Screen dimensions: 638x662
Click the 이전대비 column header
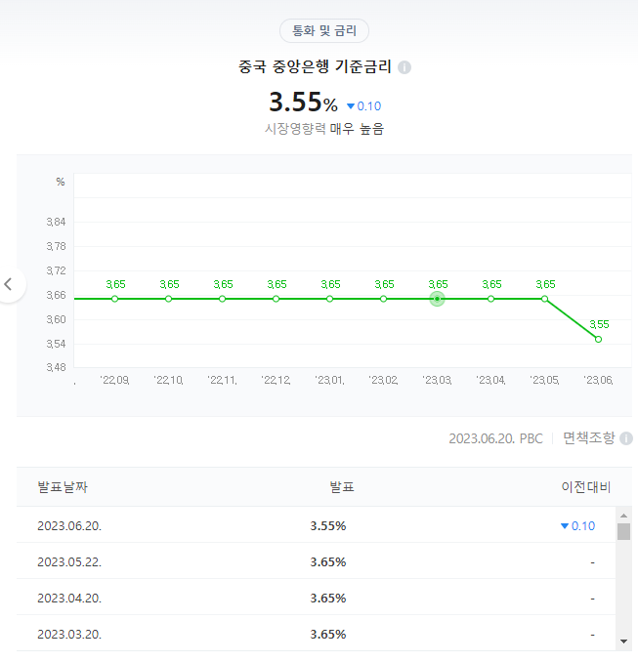pyautogui.click(x=586, y=487)
